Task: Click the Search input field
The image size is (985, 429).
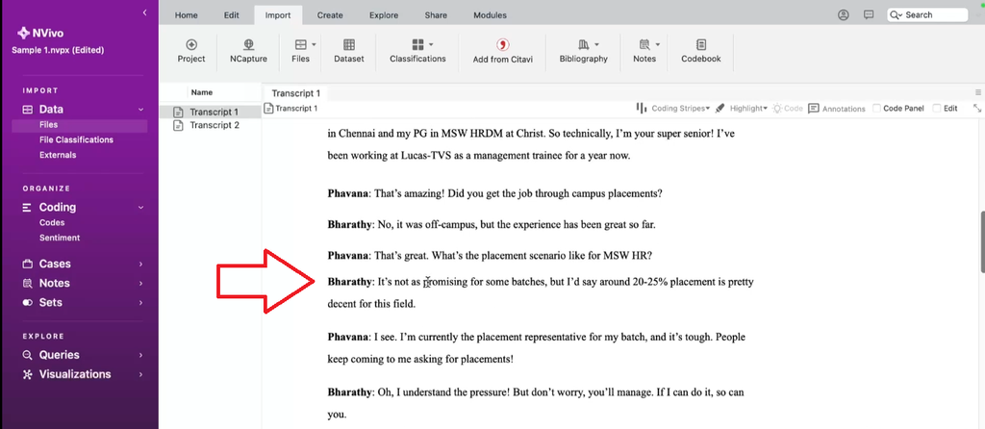Action: [927, 15]
